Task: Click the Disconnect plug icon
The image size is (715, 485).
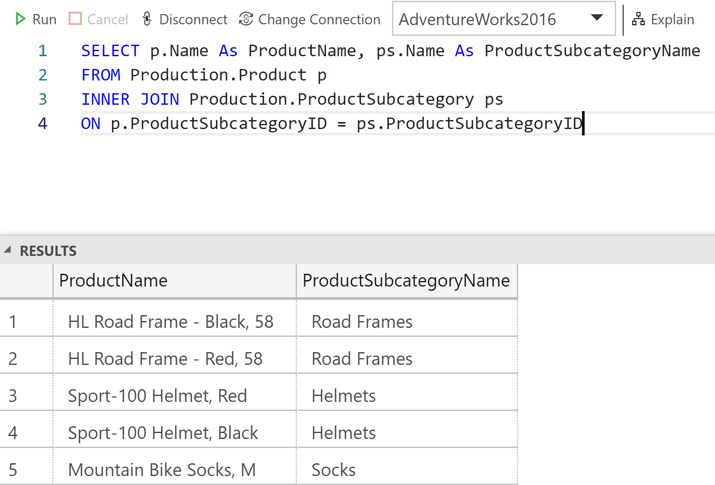Action: click(147, 19)
